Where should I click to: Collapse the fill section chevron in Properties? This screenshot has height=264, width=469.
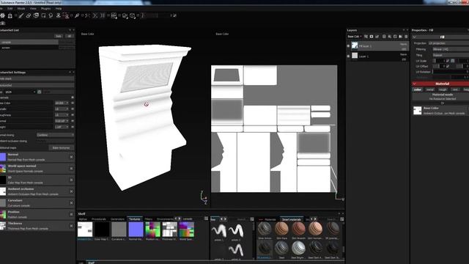414,37
